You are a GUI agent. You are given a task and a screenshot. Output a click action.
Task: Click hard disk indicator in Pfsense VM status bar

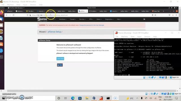(x=144, y=77)
